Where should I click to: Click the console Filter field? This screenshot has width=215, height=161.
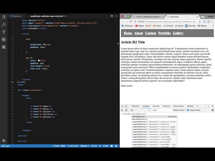pos(162,110)
